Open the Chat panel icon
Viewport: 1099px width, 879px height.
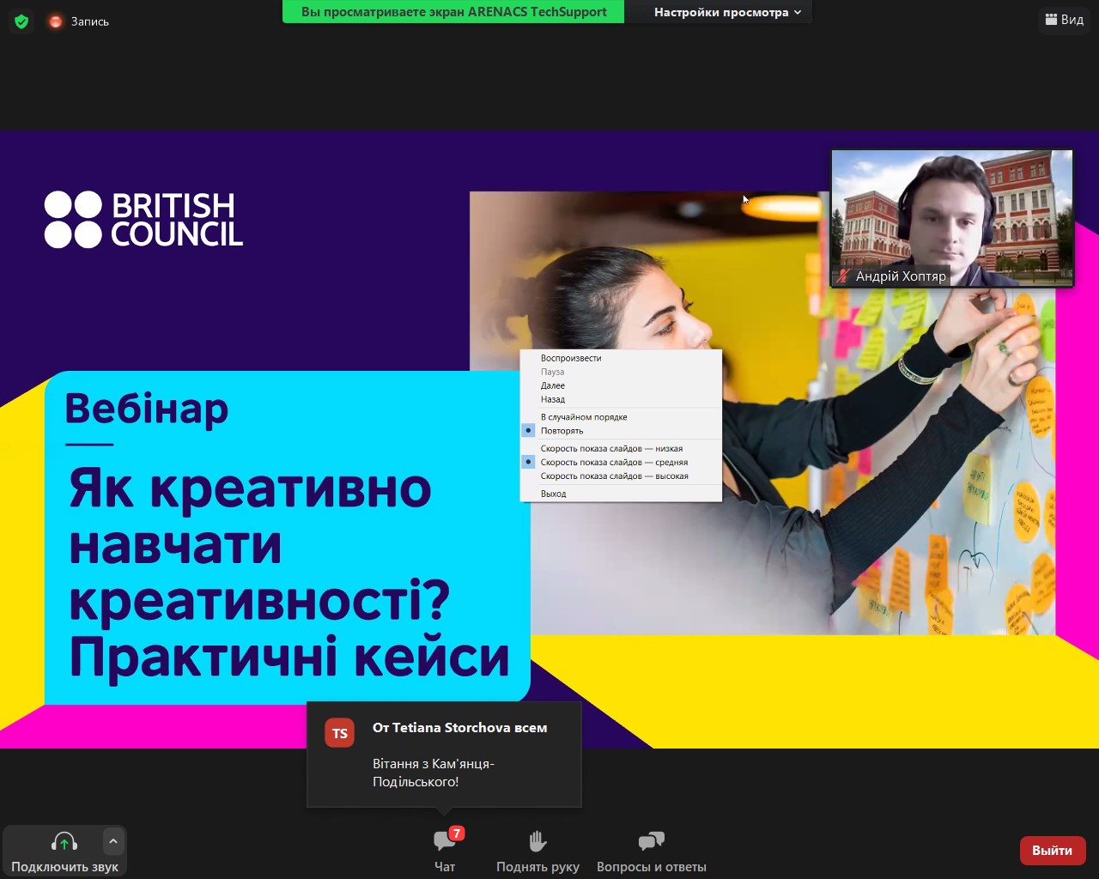444,841
